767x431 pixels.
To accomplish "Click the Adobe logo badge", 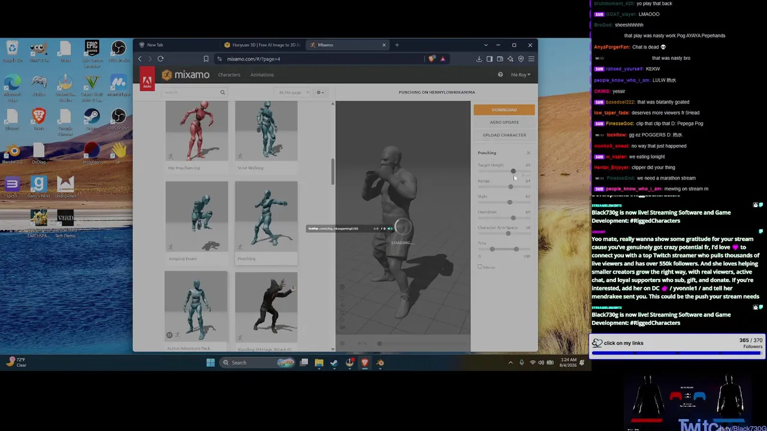I will pyautogui.click(x=147, y=80).
